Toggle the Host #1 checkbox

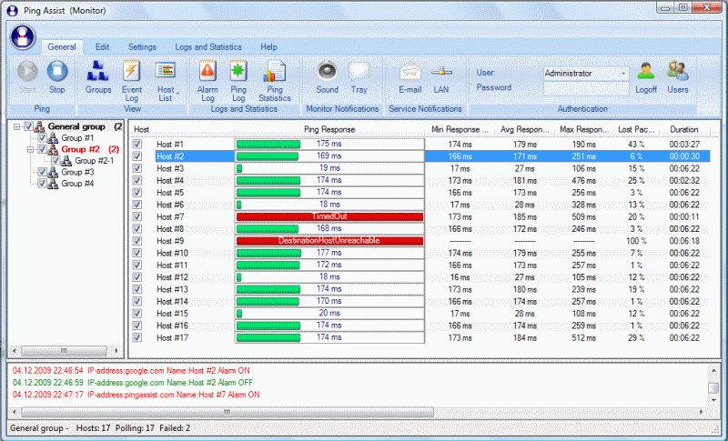click(137, 145)
